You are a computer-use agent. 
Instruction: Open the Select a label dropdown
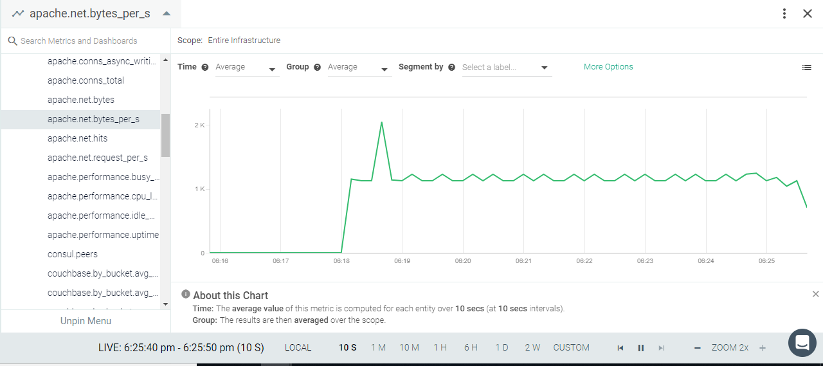(507, 68)
